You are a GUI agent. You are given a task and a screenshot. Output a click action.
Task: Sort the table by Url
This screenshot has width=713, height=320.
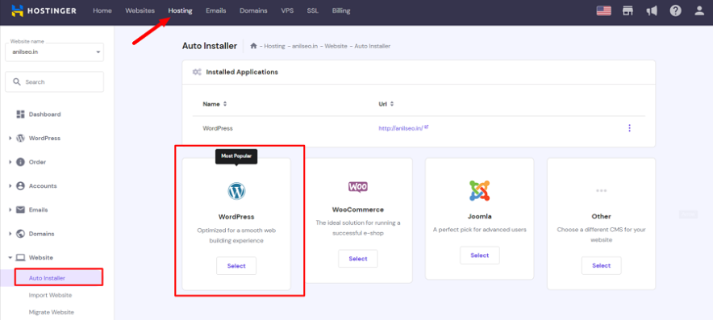(x=386, y=104)
